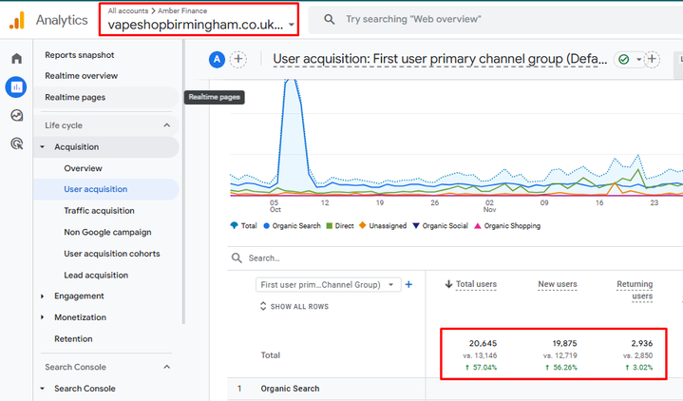Click the table Search... field

[264, 258]
